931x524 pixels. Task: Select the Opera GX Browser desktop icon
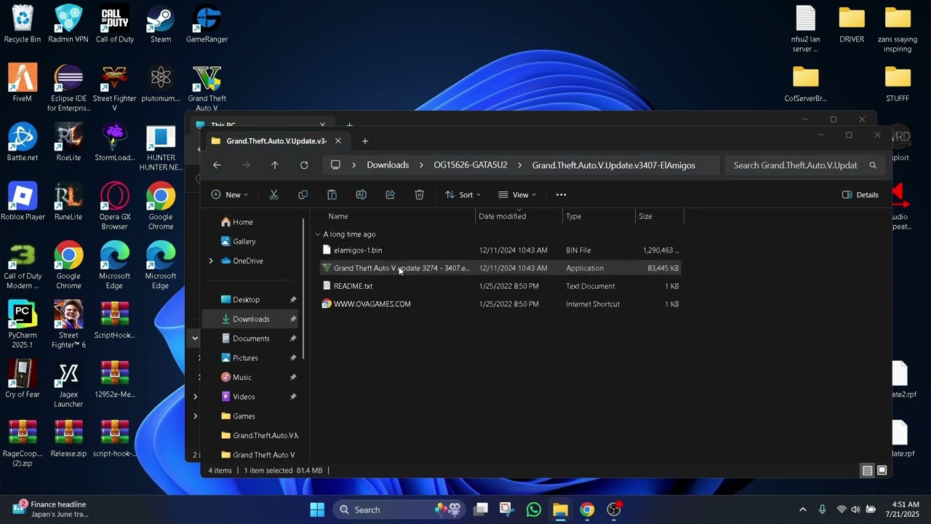pos(115,207)
